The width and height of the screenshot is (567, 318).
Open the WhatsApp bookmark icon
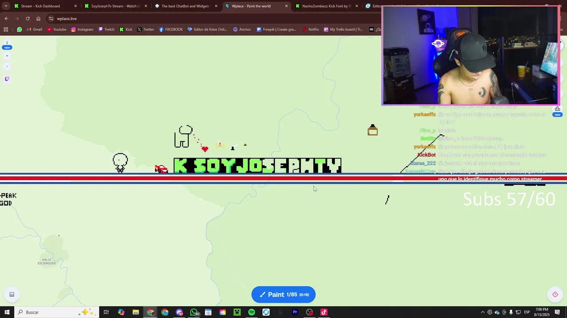(x=19, y=30)
